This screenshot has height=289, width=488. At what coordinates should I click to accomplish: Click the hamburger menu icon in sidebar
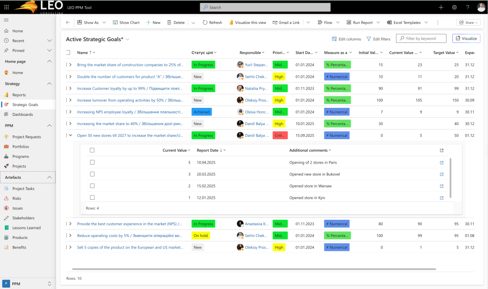[x=6, y=20]
